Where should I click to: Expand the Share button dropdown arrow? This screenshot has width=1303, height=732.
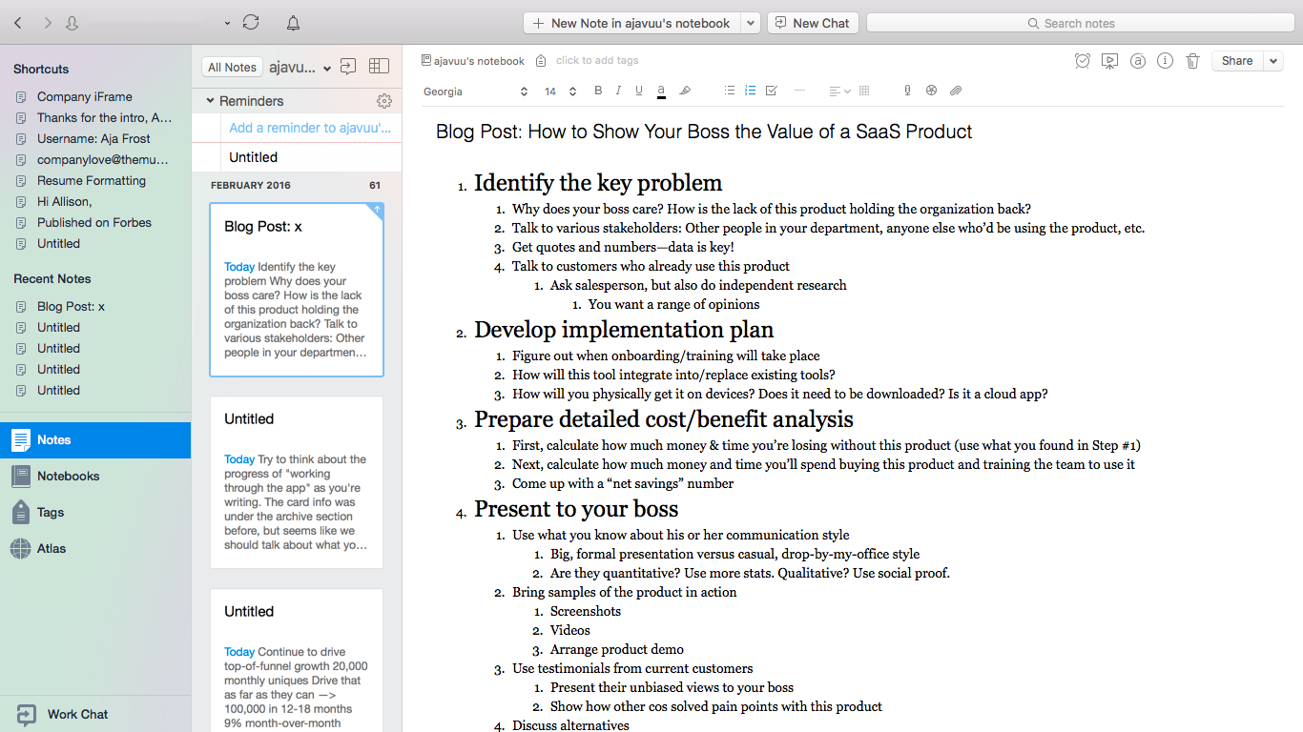[1273, 61]
